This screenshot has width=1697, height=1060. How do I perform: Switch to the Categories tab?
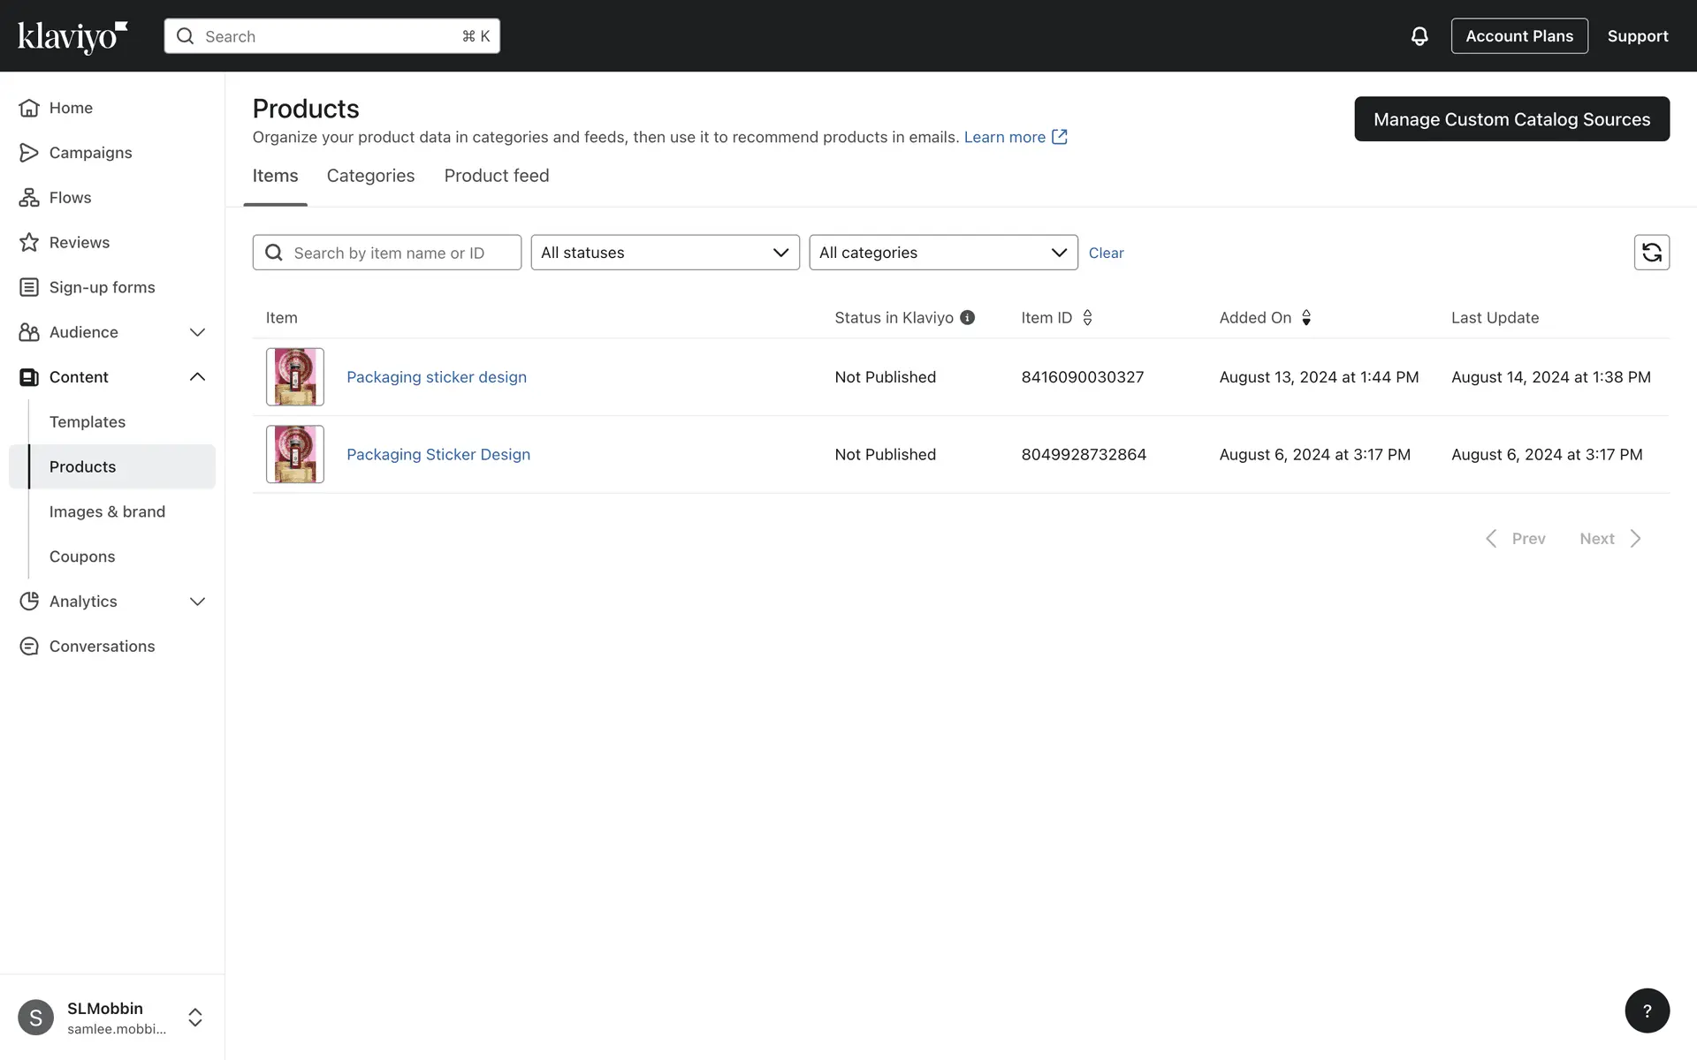tap(370, 176)
